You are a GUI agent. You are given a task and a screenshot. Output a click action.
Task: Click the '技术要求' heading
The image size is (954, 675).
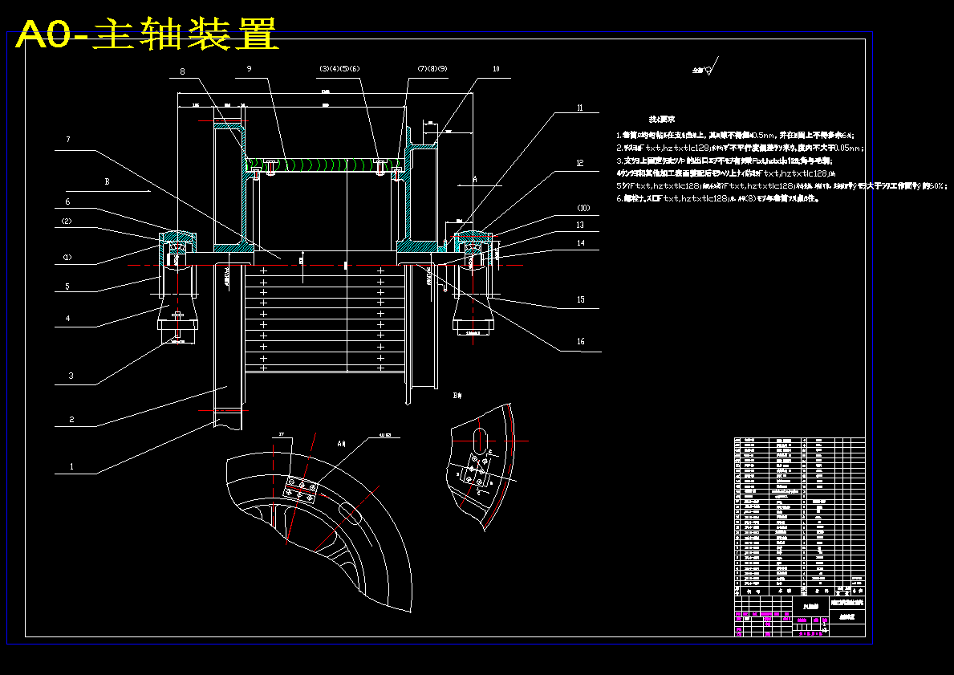tap(661, 120)
